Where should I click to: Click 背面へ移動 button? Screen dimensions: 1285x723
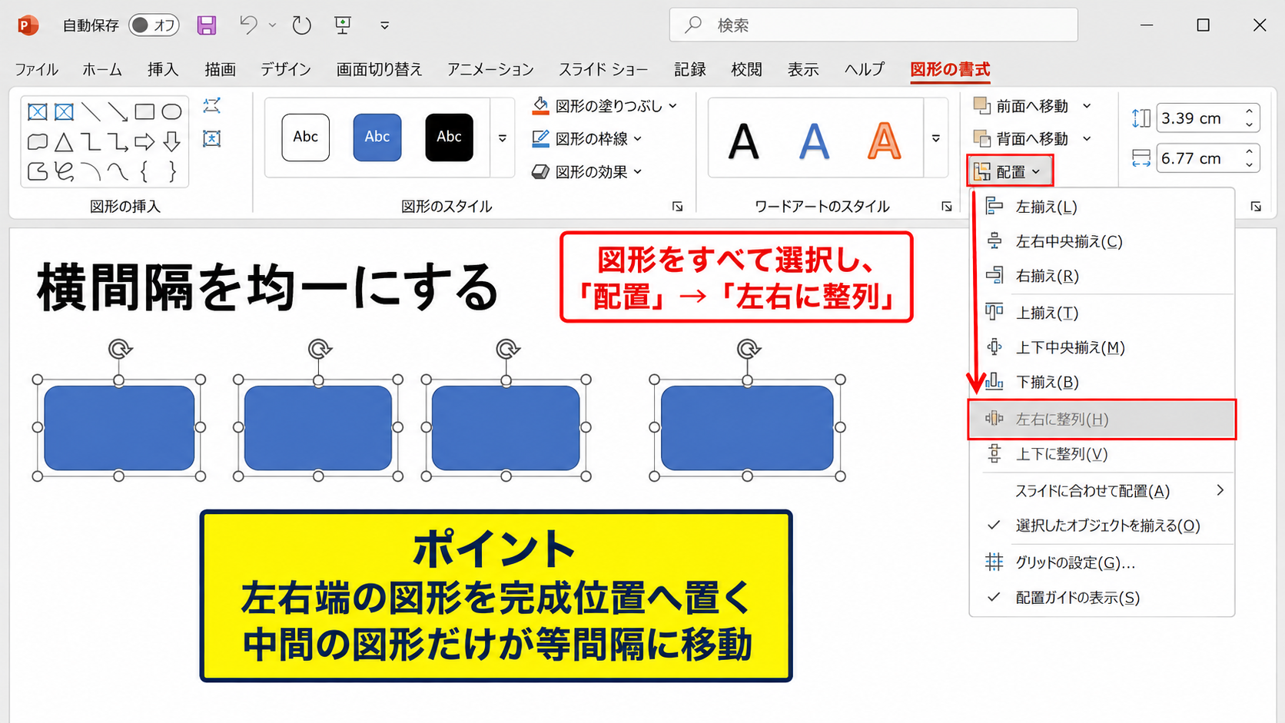(x=1023, y=139)
